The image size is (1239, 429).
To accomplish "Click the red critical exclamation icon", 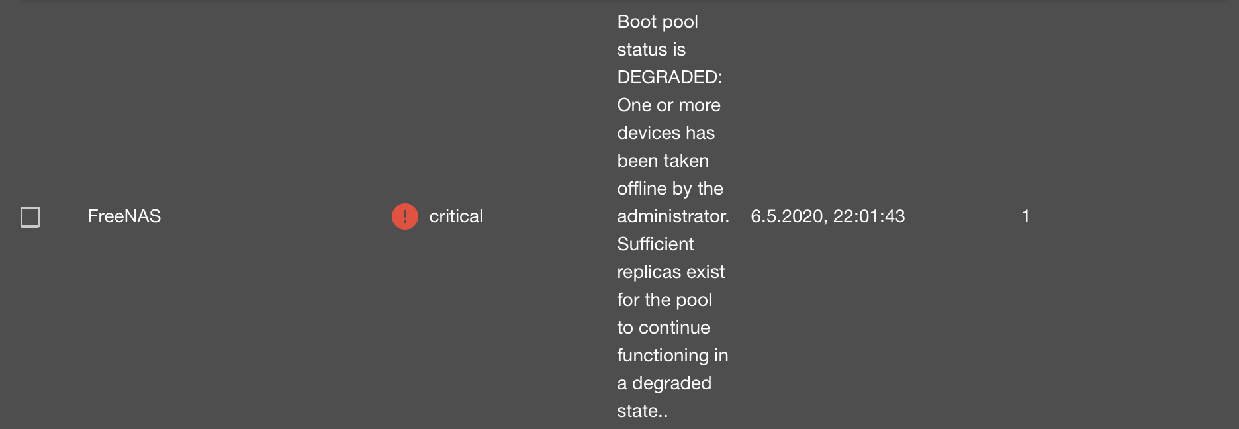I will pyautogui.click(x=404, y=216).
